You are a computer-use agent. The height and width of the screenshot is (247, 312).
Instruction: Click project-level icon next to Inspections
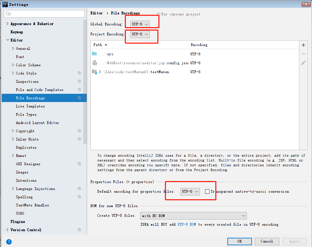80,81
